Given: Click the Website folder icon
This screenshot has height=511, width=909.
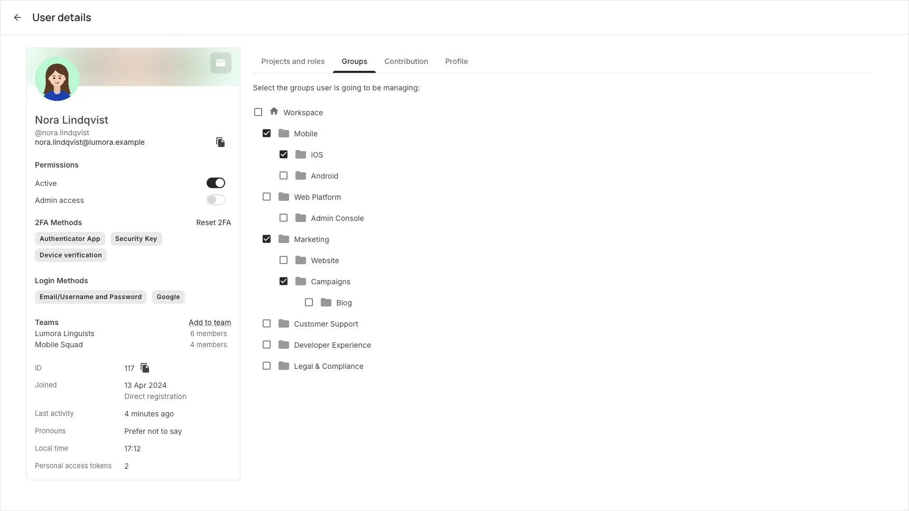Looking at the screenshot, I should point(301,260).
